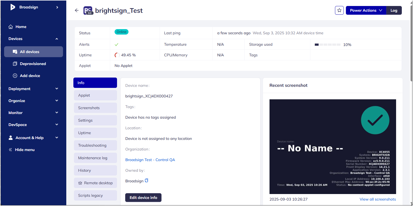Click the storage used progress bar
Screen dimensions: 413x206
coord(327,45)
